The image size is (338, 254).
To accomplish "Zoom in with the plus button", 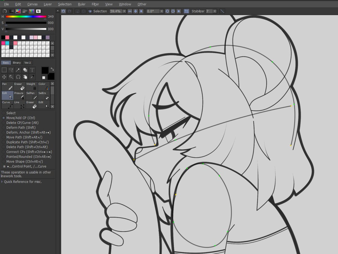I will pos(135,11).
